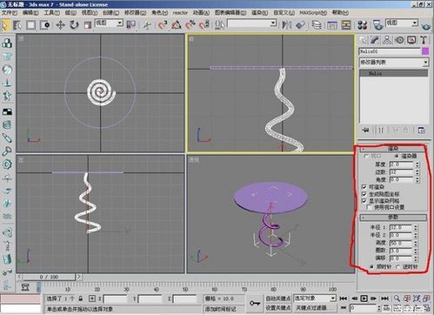Open the Schematic View
This screenshot has width=434, height=315.
[x=346, y=25]
